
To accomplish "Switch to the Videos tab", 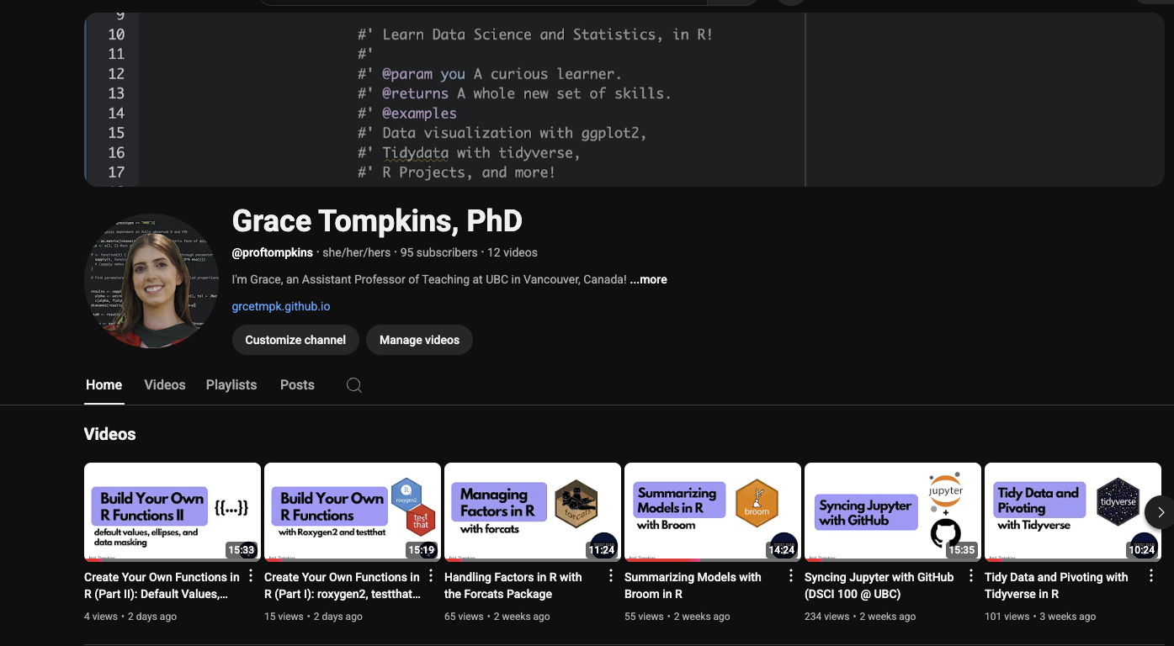I will point(164,385).
